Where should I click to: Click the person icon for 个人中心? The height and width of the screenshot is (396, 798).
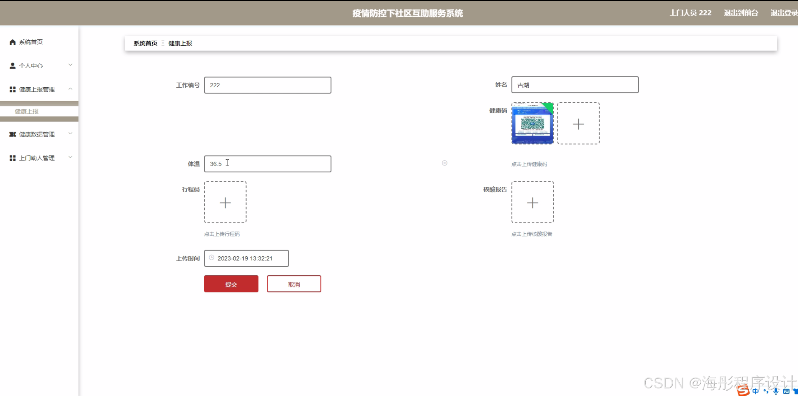coord(12,66)
